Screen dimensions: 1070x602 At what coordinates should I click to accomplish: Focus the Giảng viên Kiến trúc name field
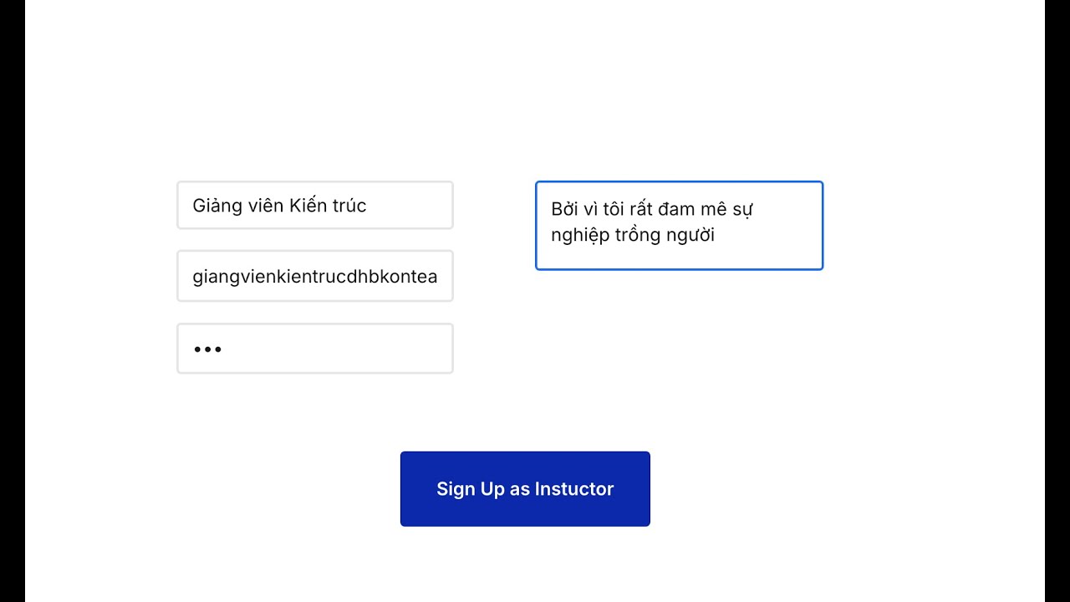coord(314,206)
